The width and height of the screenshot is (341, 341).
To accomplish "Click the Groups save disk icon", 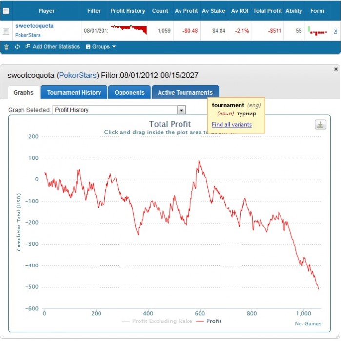I will click(x=88, y=47).
